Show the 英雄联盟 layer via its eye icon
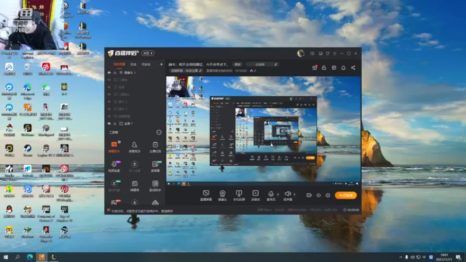Screen dimensions: 466x262 [x=109, y=116]
